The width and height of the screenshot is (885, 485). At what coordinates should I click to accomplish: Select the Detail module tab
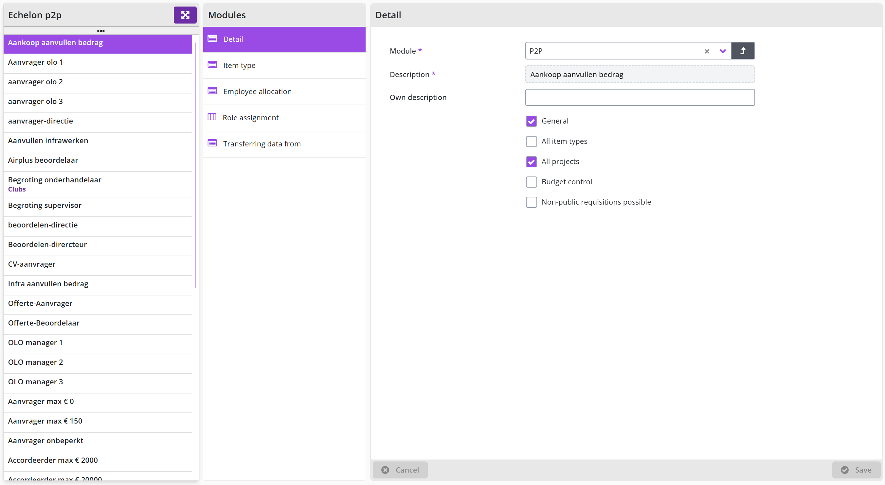click(x=284, y=40)
